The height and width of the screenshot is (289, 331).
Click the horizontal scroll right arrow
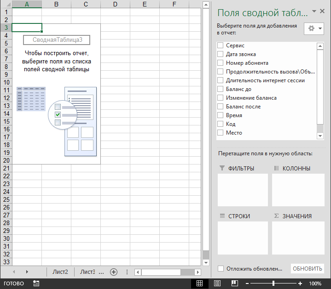tap(197, 272)
